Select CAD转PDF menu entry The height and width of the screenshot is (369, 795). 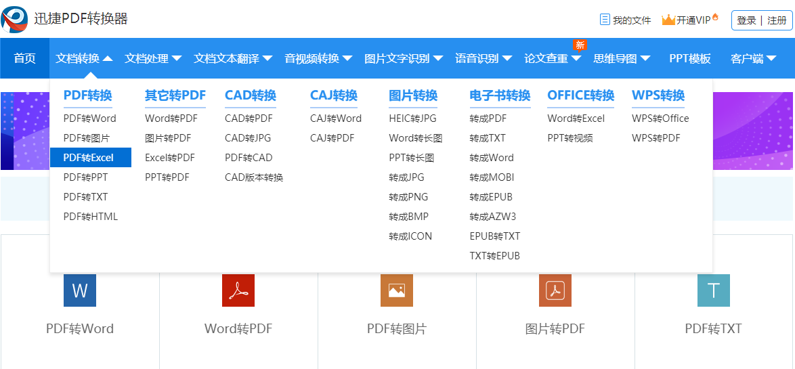[249, 118]
